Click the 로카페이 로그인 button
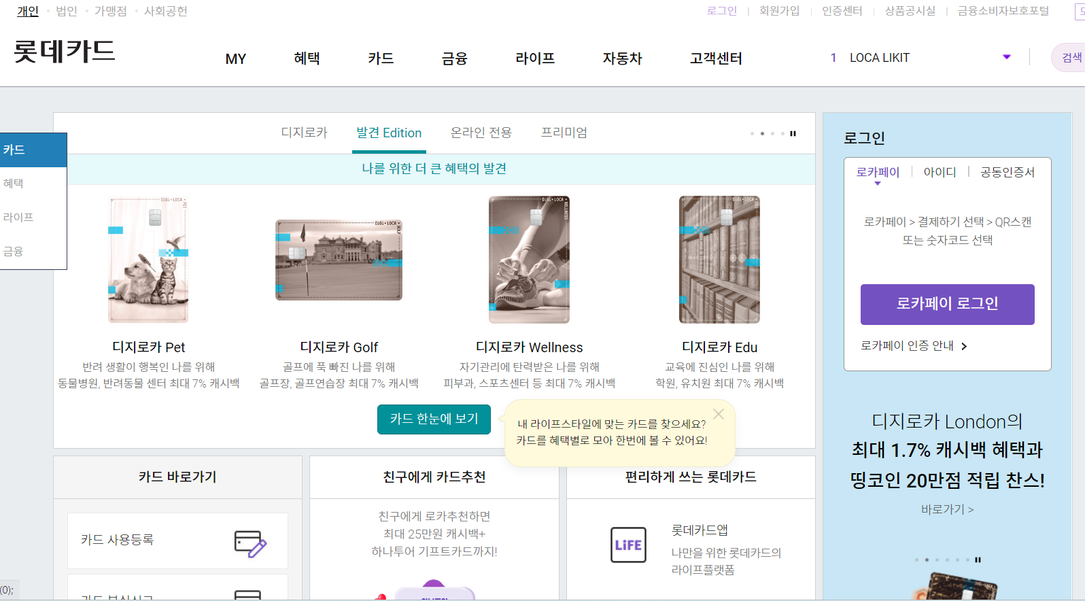This screenshot has height=601, width=1085. [x=947, y=304]
